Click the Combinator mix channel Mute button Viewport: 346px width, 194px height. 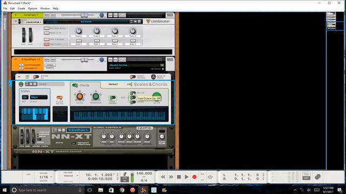coord(47,15)
